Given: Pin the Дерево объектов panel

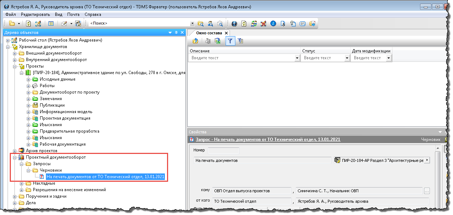Looking at the screenshot, I should point(176,33).
